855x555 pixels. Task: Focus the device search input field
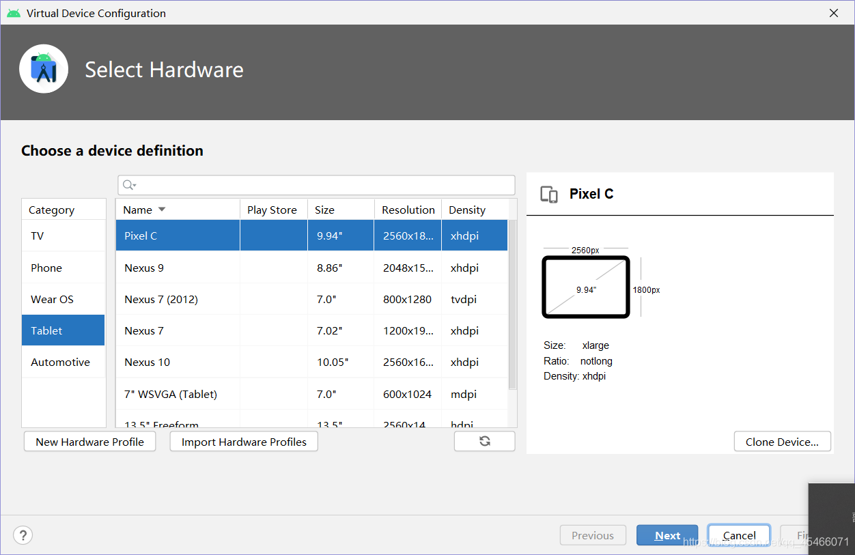click(x=316, y=185)
